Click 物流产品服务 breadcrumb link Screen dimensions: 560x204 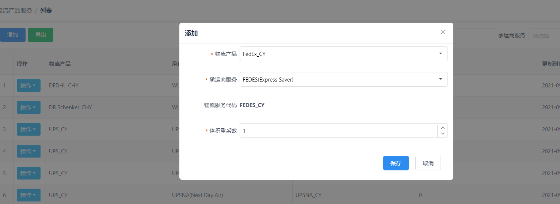16,11
